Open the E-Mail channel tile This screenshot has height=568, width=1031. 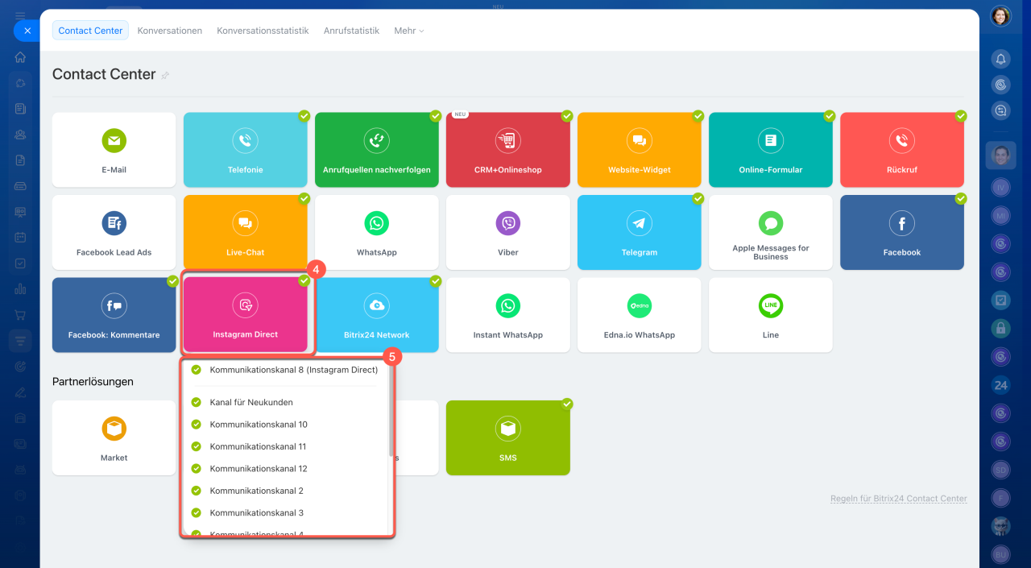click(x=114, y=150)
